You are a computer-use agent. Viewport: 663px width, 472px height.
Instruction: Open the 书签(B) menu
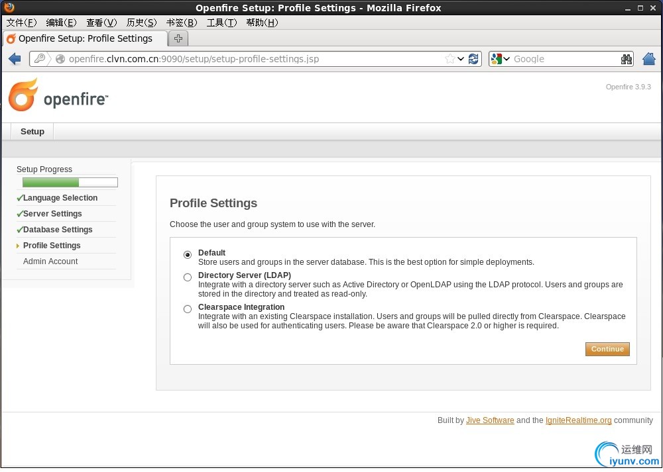(182, 23)
